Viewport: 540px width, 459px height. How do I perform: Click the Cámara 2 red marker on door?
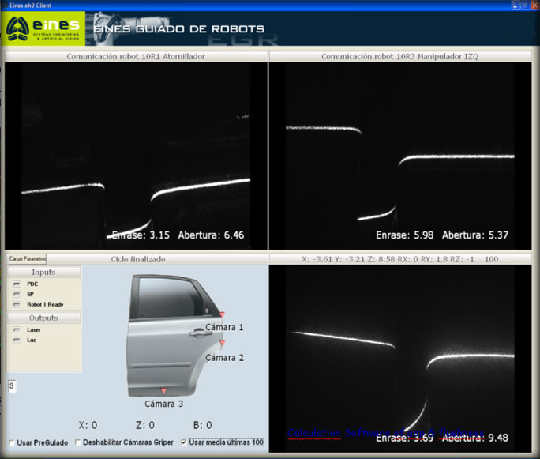pos(222,344)
